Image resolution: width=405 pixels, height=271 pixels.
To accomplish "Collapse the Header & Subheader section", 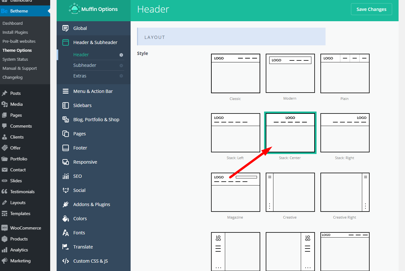I will point(94,42).
